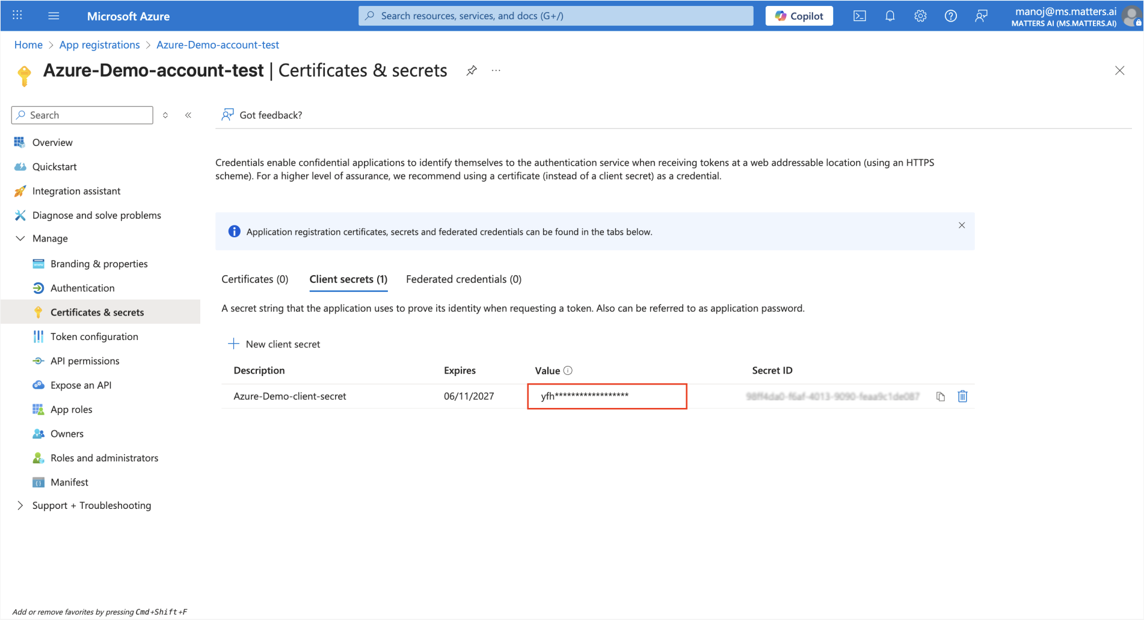Viewport: 1144px width, 620px height.
Task: Click the Expires column header
Action: tap(460, 371)
